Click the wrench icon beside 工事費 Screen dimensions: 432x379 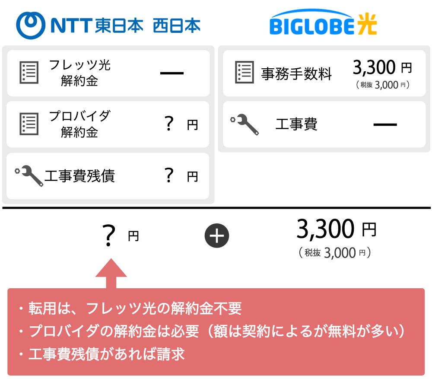245,125
